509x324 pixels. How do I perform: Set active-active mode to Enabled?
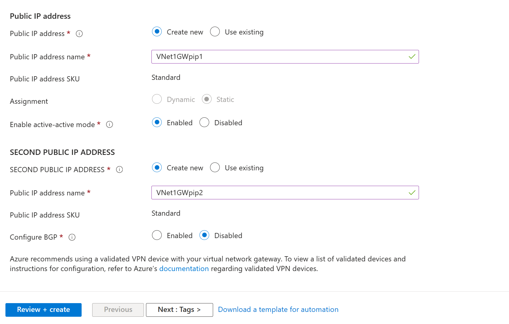157,122
